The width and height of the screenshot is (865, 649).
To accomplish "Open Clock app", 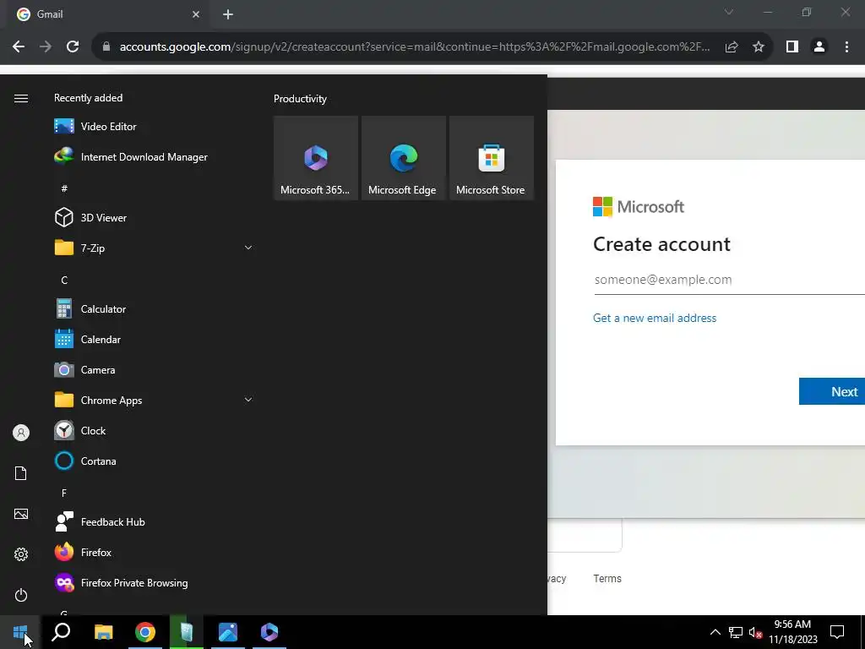I will click(155, 430).
